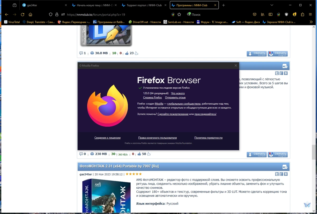
Task: Open Что нового link in About dialog
Action: click(178, 93)
